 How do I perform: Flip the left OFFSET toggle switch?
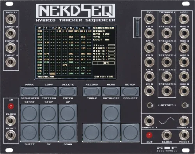click(x=150, y=105)
